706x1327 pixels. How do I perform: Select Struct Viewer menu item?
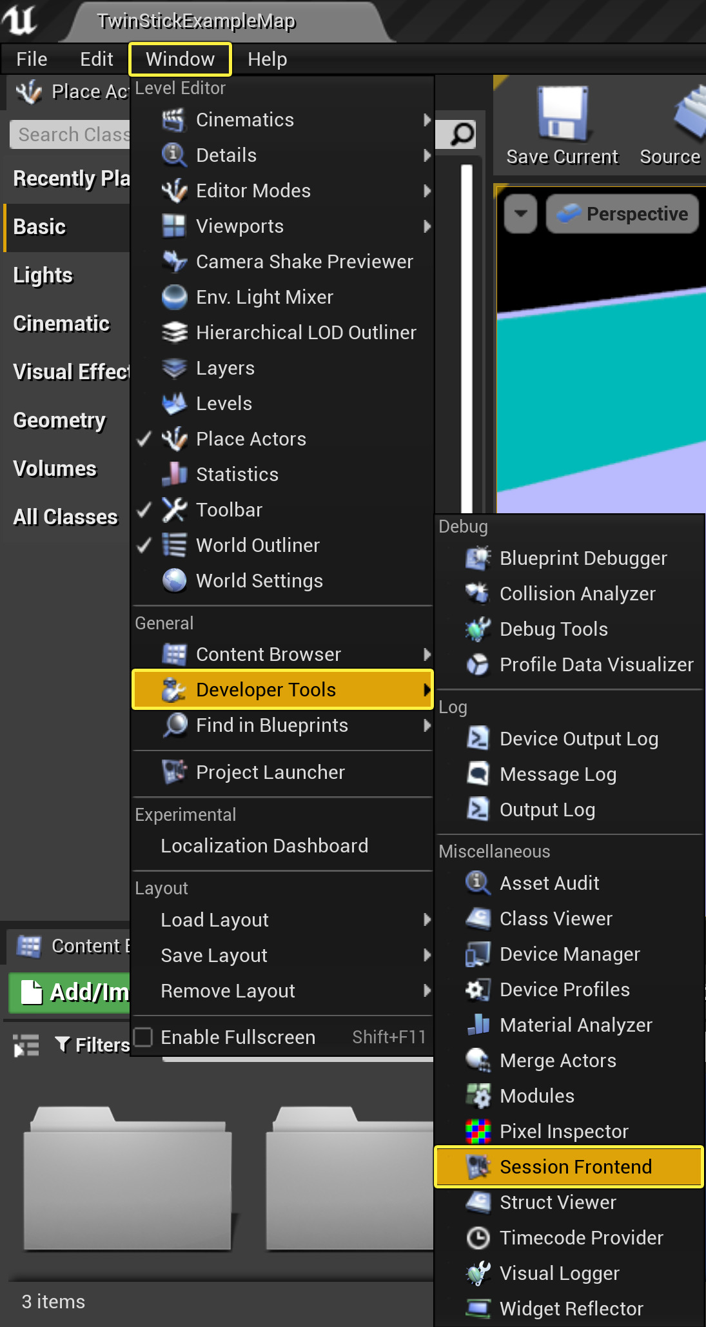(569, 1203)
